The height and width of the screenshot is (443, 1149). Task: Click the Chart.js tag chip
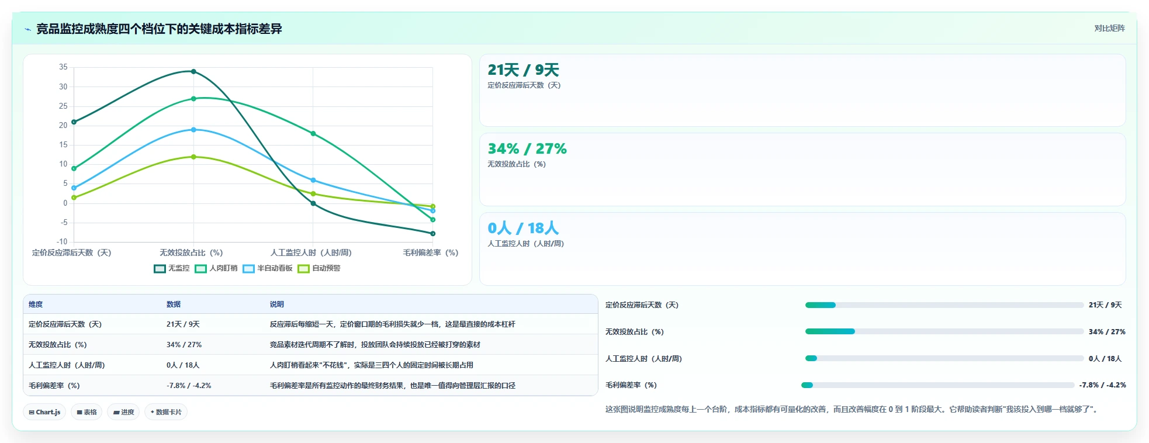click(x=45, y=412)
